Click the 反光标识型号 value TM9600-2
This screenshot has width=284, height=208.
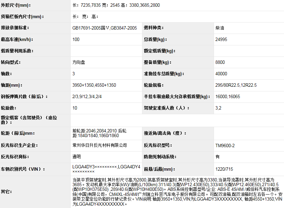tap(225, 145)
